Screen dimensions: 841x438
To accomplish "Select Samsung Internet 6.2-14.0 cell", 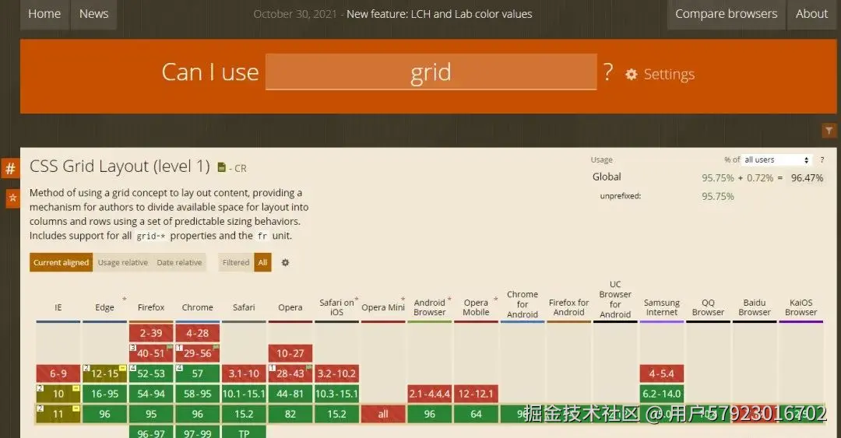I will point(662,394).
